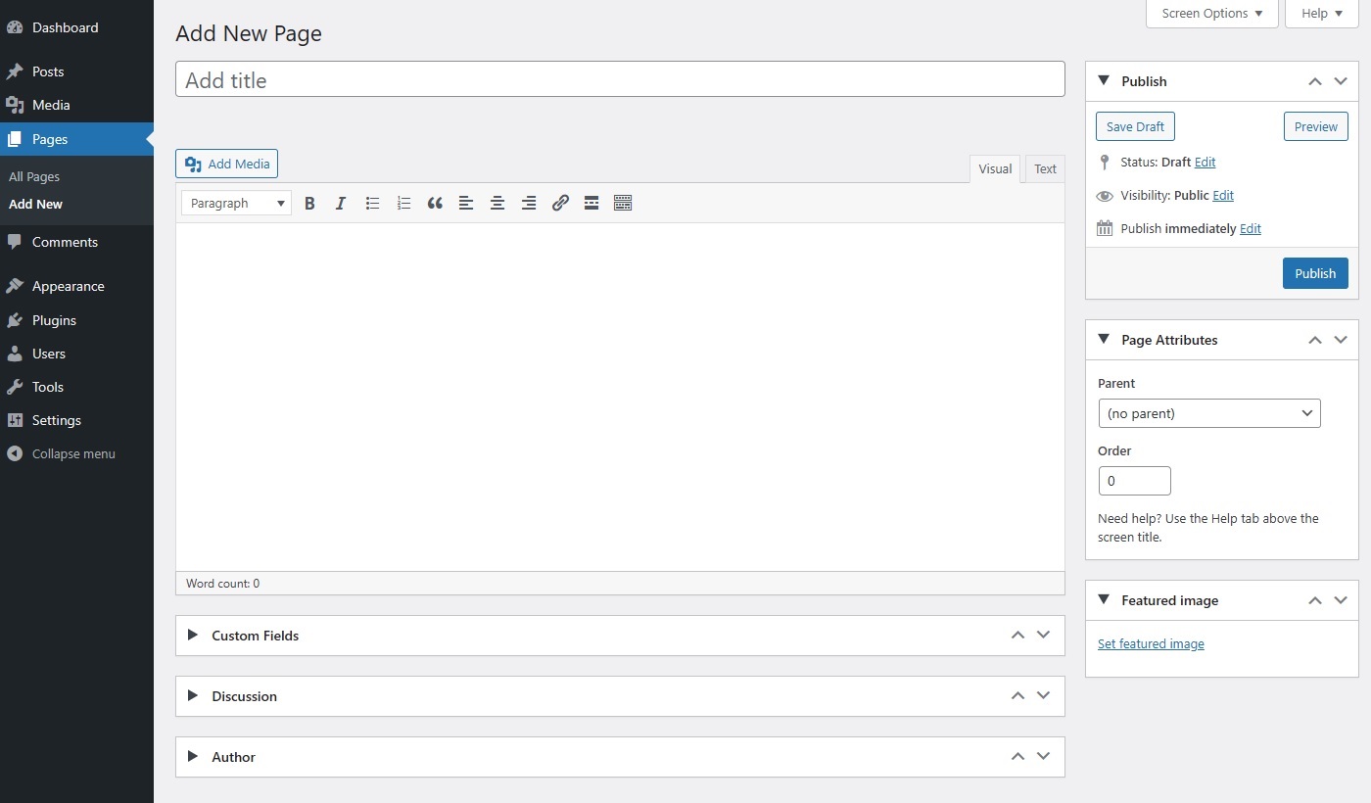Screen dimensions: 1371x803
Task: Apply italic formatting
Action: (x=341, y=203)
